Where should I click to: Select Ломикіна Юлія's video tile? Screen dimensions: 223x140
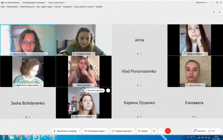84,40
